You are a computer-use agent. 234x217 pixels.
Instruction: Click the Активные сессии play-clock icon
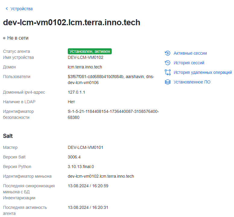[168, 53]
